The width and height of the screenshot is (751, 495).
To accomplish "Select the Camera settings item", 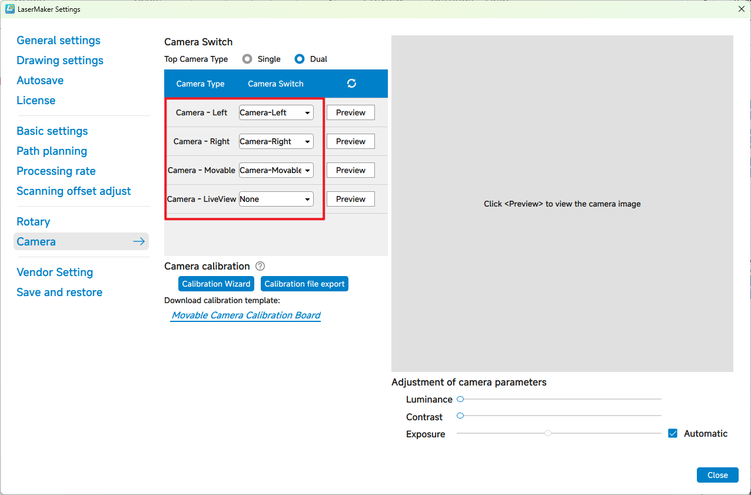I will (81, 241).
